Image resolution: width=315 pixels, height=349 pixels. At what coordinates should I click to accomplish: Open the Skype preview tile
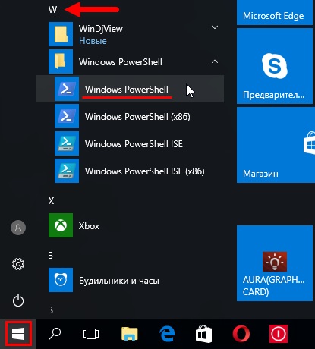275,66
